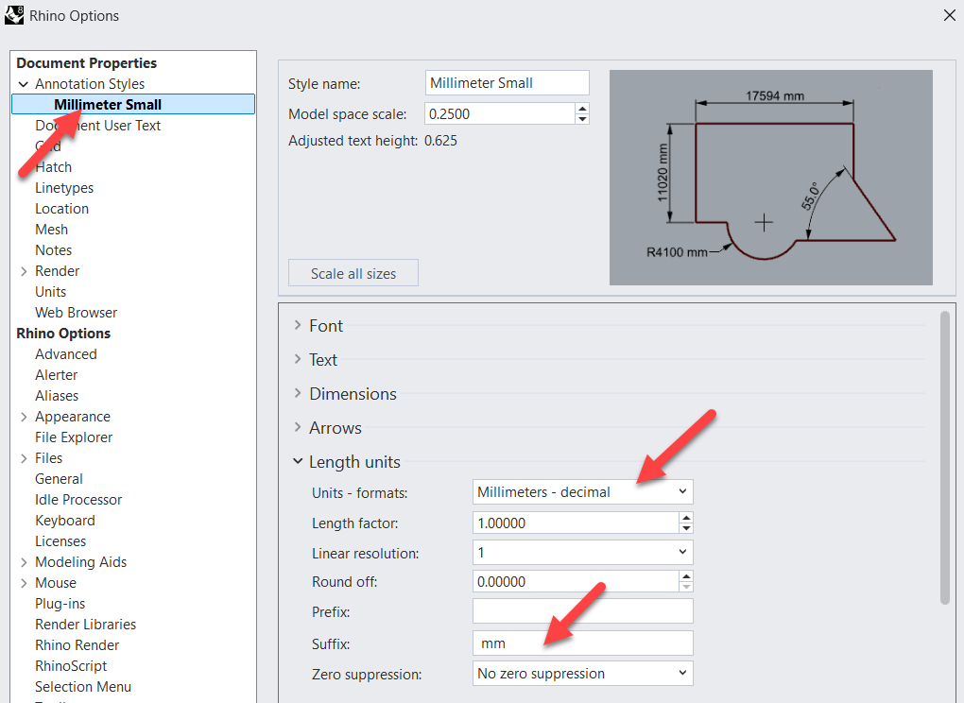Select Files in the tree
The width and height of the screenshot is (964, 703).
coord(48,458)
